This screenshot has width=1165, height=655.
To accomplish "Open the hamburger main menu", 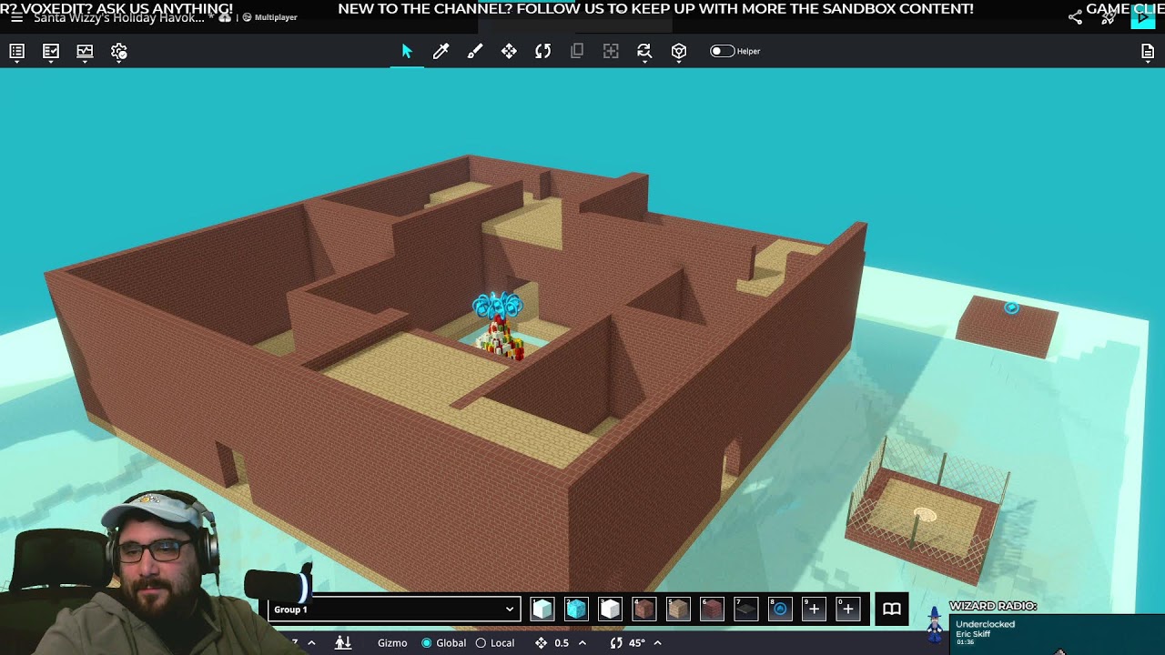I will coord(16,17).
